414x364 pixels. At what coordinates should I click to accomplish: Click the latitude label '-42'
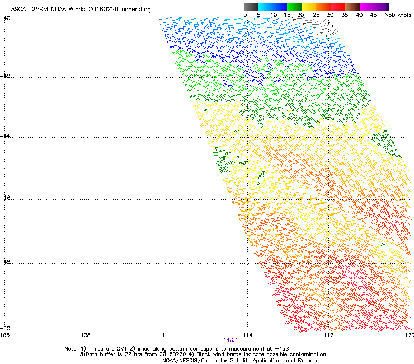coord(5,76)
